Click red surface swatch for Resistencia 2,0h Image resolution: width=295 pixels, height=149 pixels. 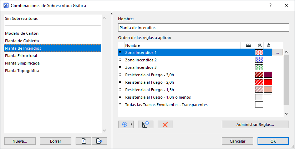tap(268, 82)
